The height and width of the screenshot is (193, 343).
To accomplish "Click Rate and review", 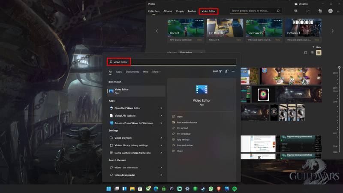I will (x=185, y=145).
